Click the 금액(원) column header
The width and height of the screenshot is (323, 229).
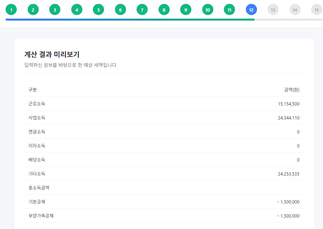click(x=292, y=90)
